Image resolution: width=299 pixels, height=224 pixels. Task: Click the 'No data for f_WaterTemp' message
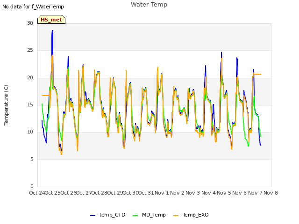pos(33,7)
